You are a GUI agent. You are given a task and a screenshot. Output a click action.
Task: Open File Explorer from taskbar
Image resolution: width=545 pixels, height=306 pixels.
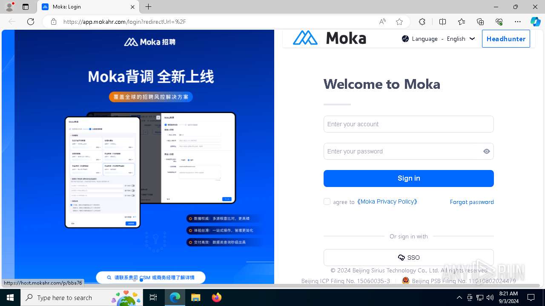pyautogui.click(x=195, y=297)
